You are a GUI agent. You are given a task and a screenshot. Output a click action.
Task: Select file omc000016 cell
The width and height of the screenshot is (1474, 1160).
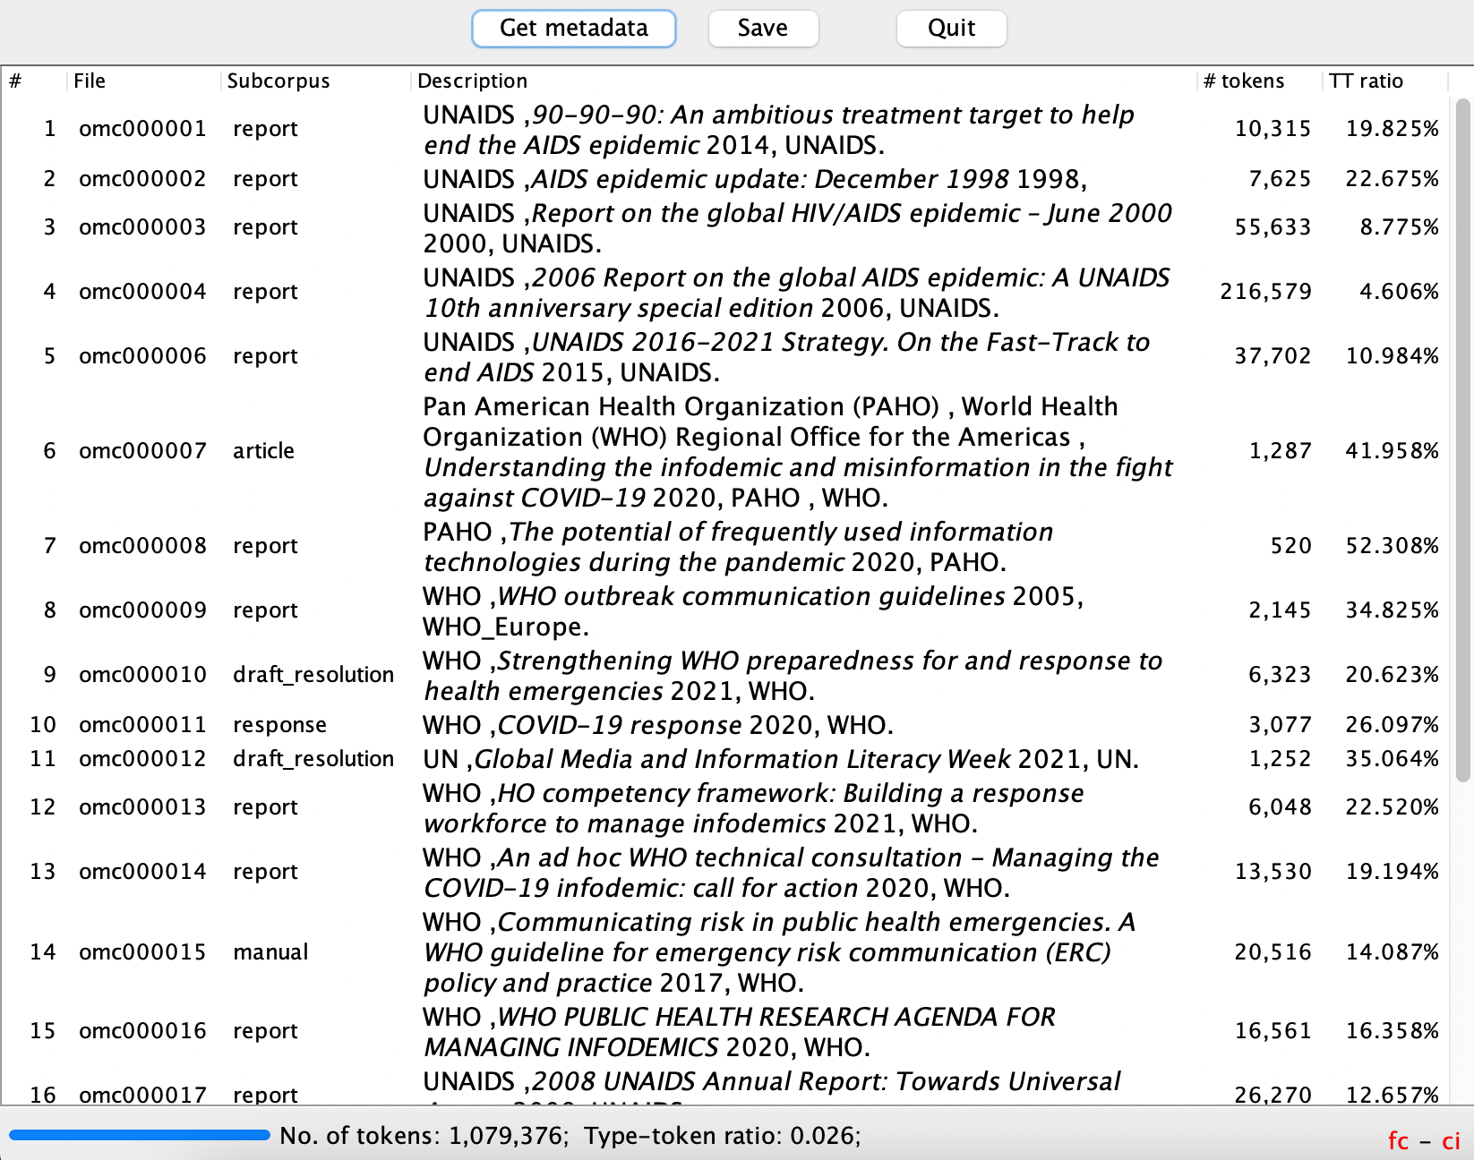point(142,1031)
